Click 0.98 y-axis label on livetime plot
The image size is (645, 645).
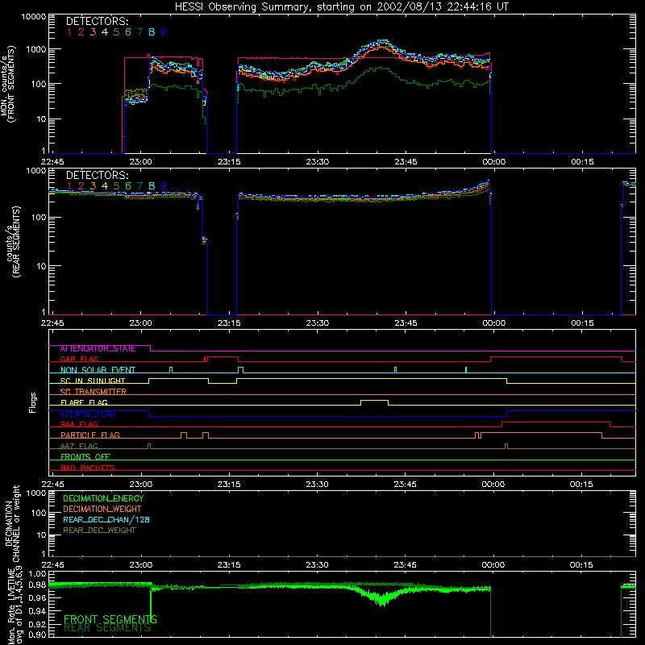pos(37,585)
